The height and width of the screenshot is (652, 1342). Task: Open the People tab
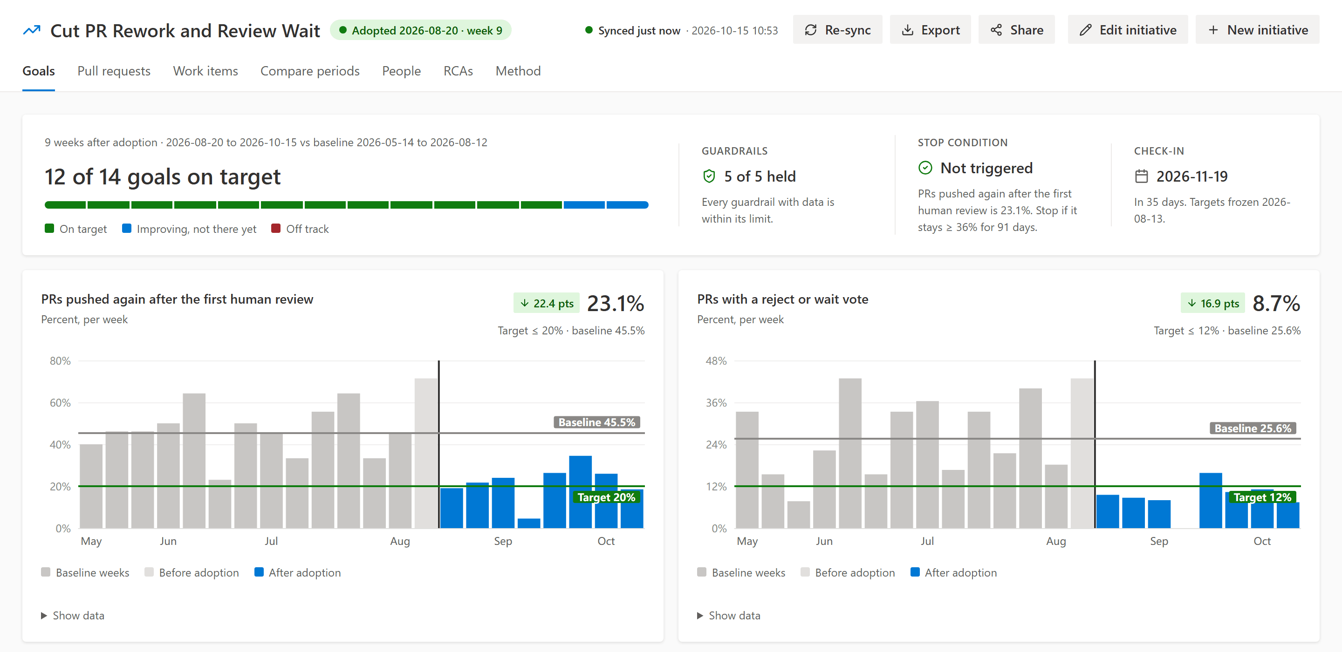[x=402, y=71]
